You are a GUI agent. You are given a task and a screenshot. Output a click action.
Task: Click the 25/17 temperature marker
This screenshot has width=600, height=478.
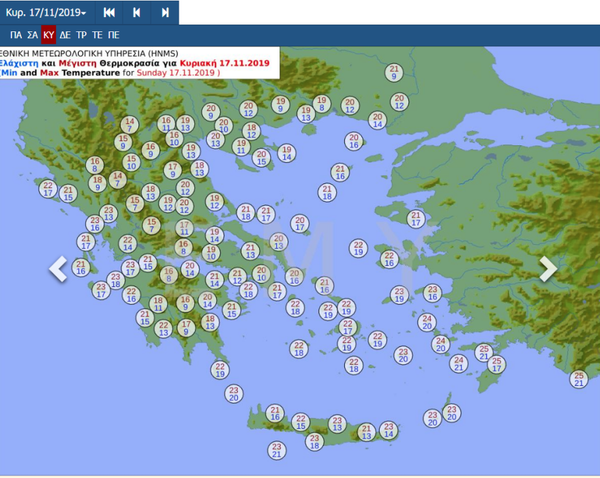496,365
